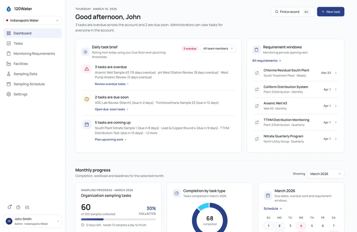This screenshot has height=232, width=357.
Task: Click the 3 overdue badge
Action: 190,49
